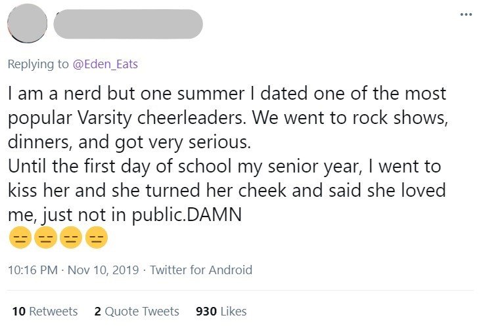This screenshot has height=326, width=481.
Task: Open the blurred display name profile
Action: [127, 24]
